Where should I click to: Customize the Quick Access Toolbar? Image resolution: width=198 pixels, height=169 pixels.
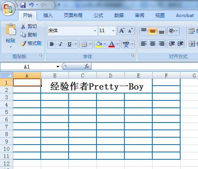(59, 5)
